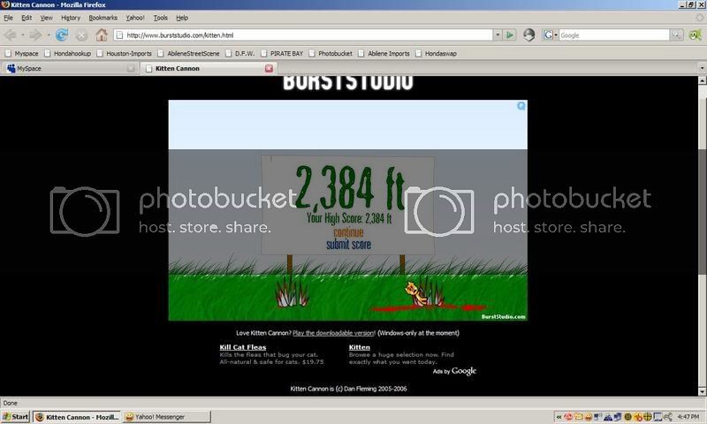The image size is (707, 424).
Task: Expand the address bar history dropdown
Action: [x=498, y=34]
